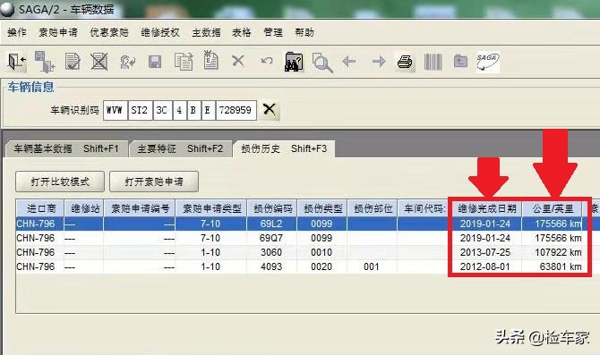Click the 63801 km mileage cell
Viewport: 600px width, 355px height.
point(553,266)
